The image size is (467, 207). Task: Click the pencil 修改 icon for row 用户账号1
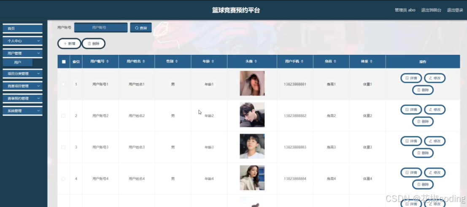pyautogui.click(x=430, y=78)
